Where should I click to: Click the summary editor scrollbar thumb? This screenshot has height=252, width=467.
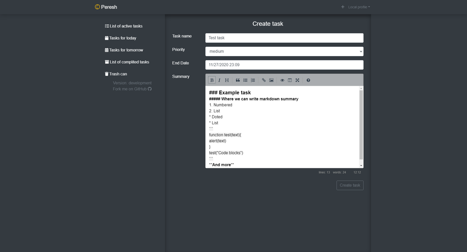tap(361, 125)
